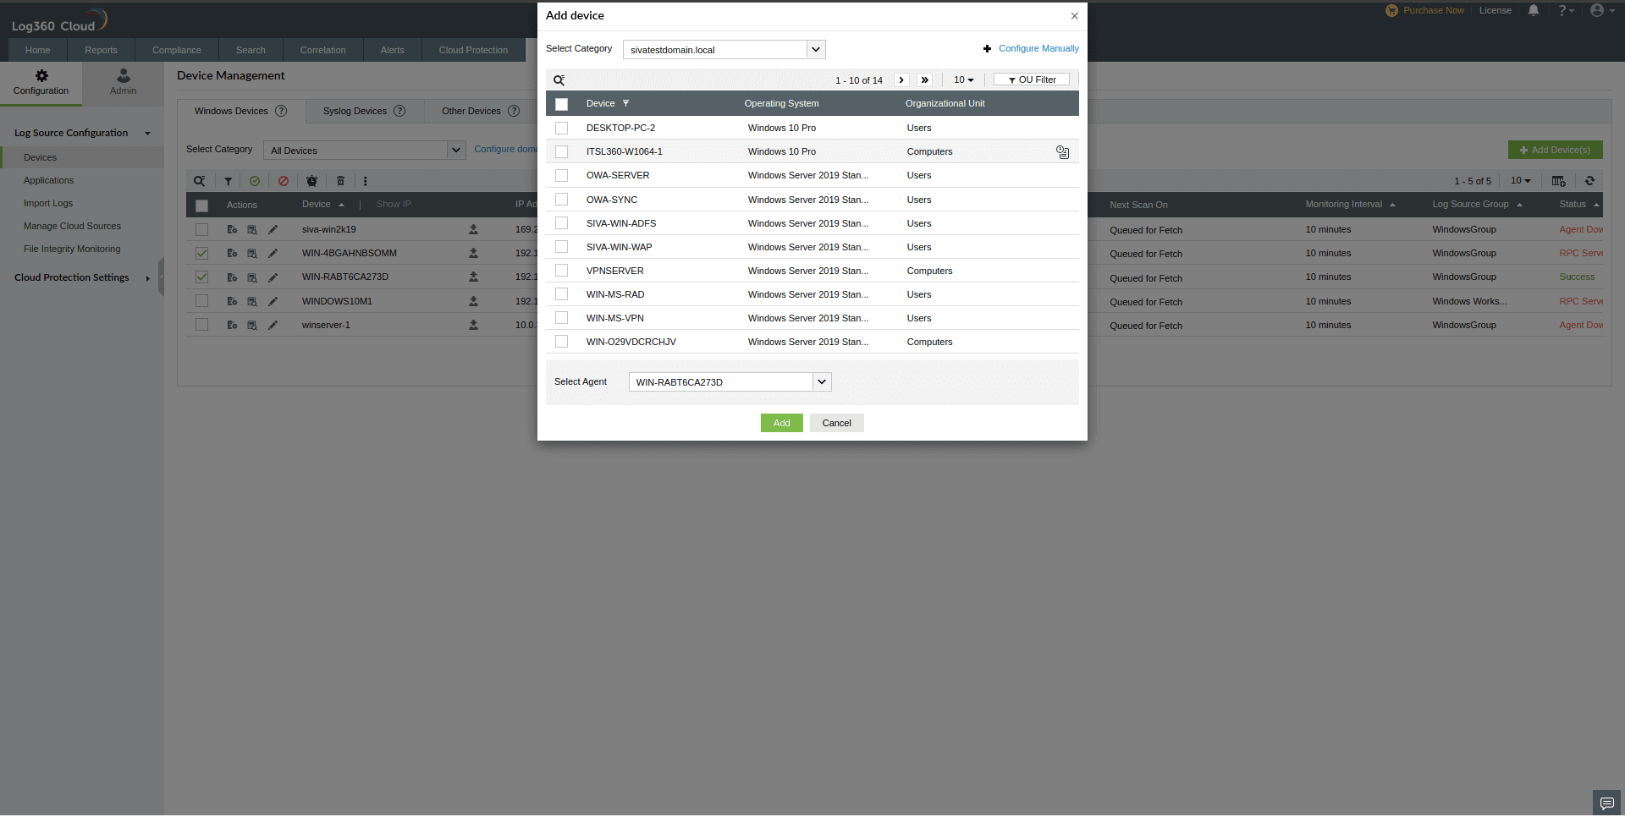
Task: Switch to the Syslog Devices tab
Action: click(x=355, y=112)
